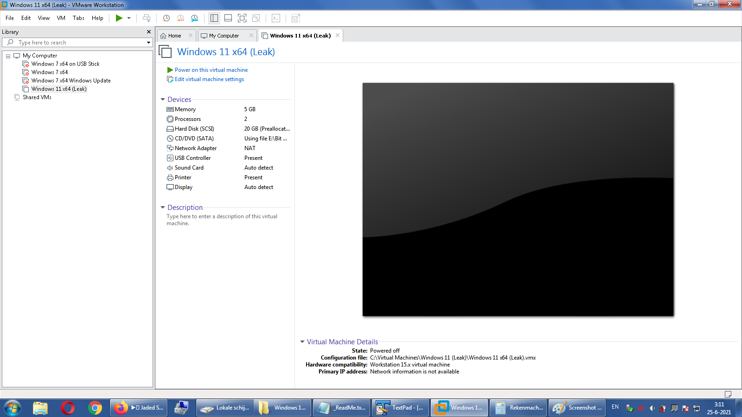The height and width of the screenshot is (417, 742).
Task: Switch to the My Computer tab
Action: (224, 36)
